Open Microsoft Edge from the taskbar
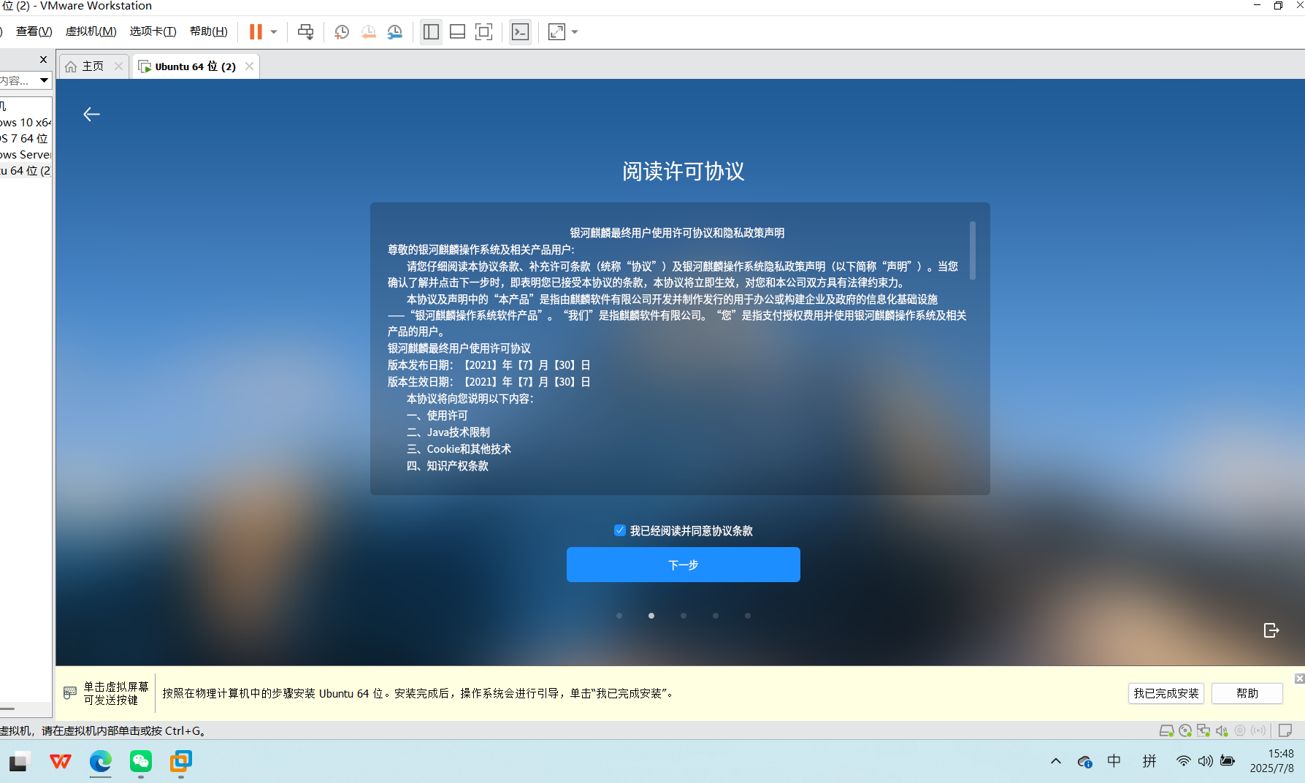The image size is (1305, 783). [101, 762]
